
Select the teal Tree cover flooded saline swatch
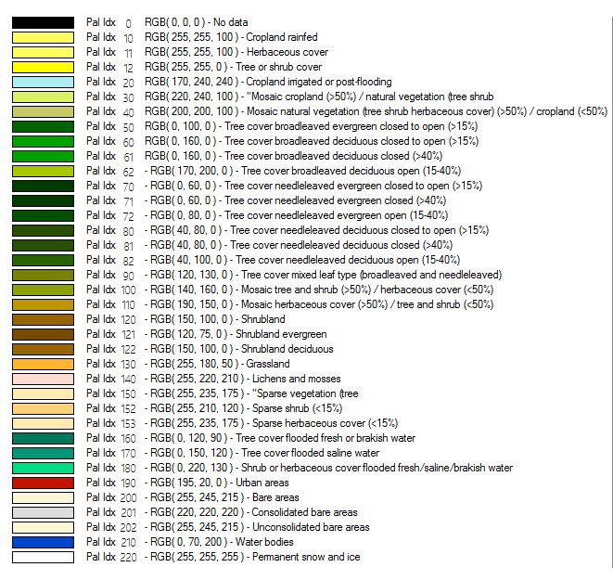[x=42, y=453]
